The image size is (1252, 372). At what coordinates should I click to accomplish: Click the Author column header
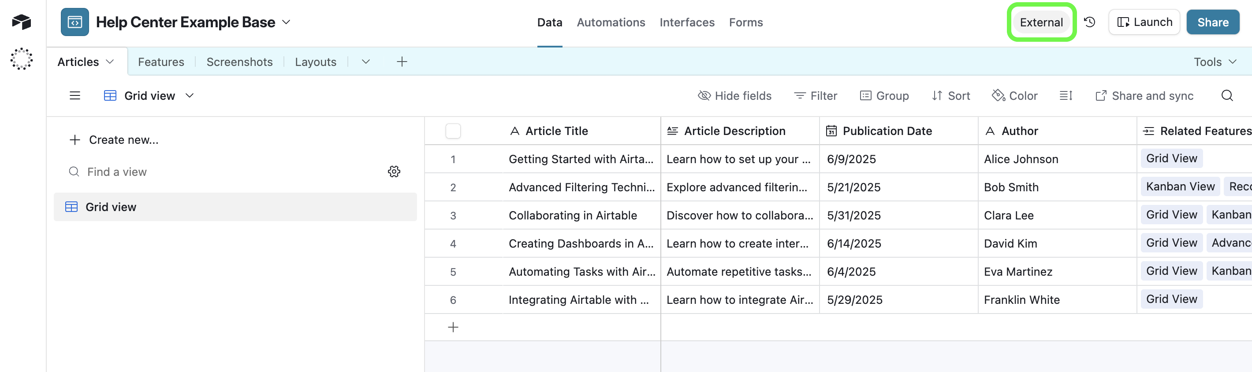click(x=1057, y=131)
